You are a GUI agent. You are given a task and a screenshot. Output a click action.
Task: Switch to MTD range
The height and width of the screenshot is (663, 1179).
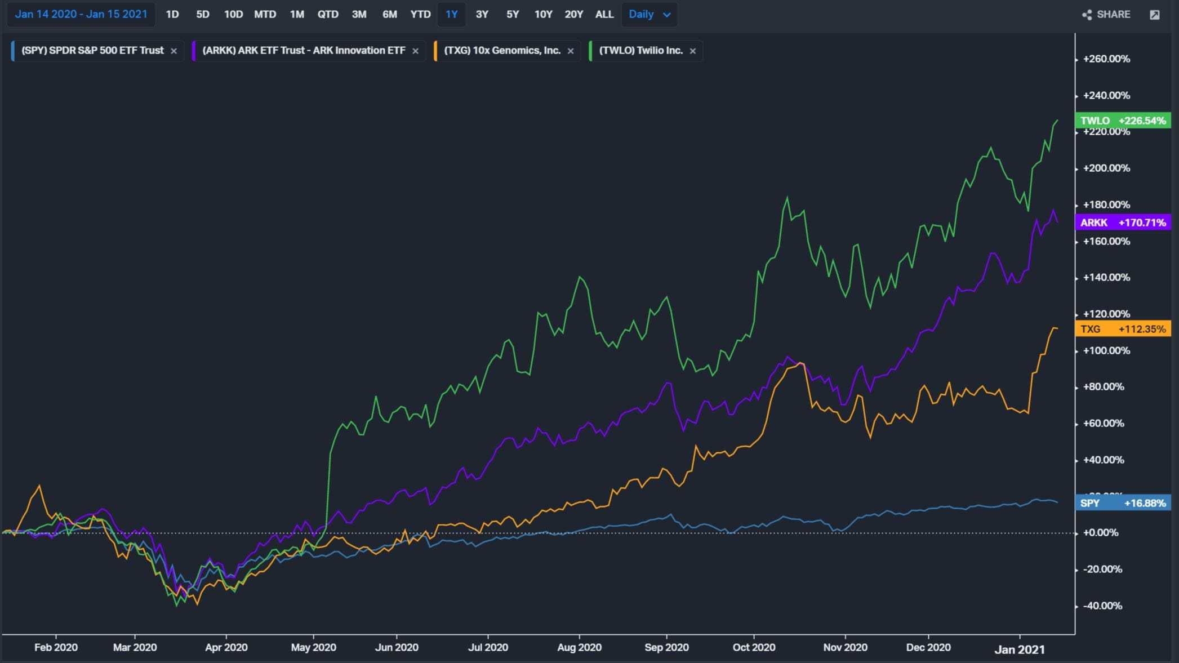265,15
